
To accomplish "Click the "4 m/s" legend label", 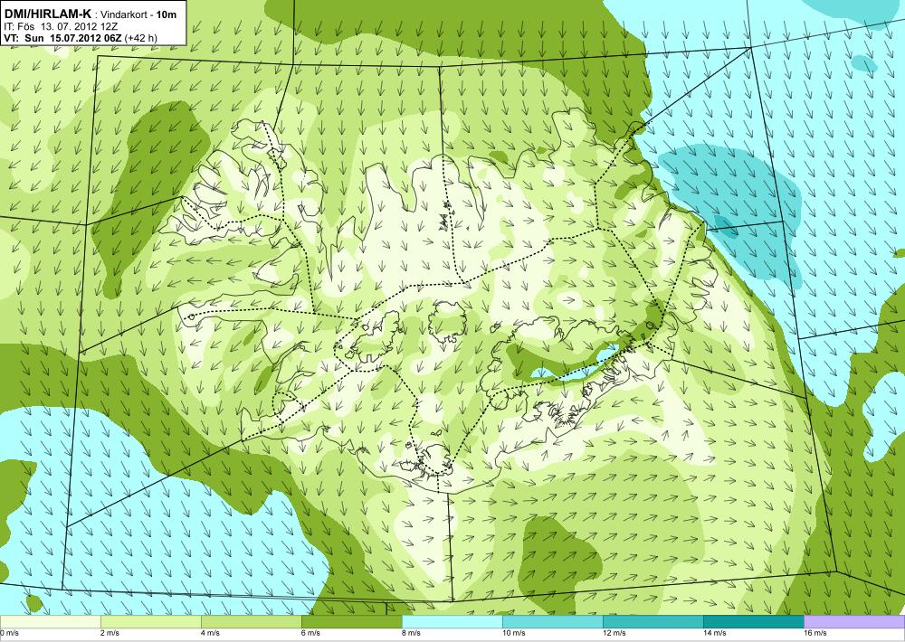I will click(211, 633).
